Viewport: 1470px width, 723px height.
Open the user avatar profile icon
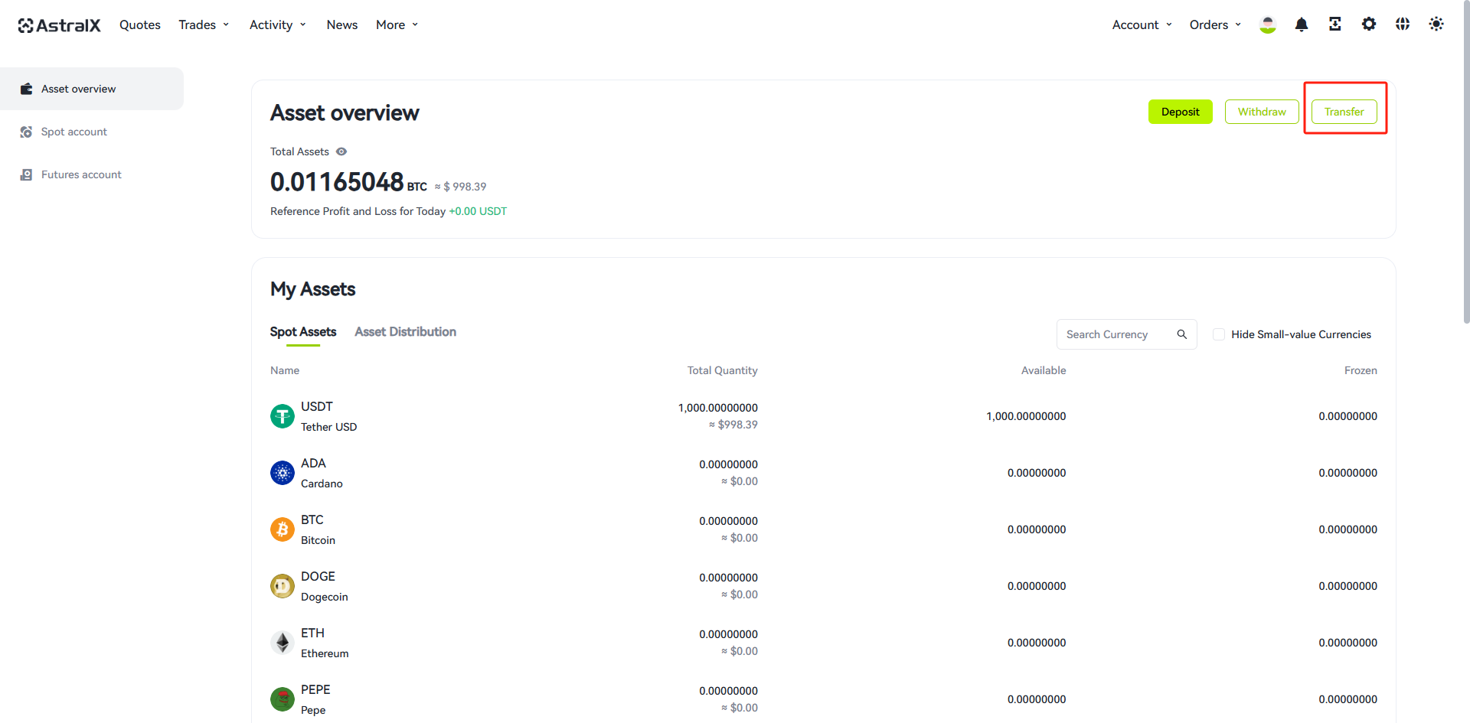1268,24
